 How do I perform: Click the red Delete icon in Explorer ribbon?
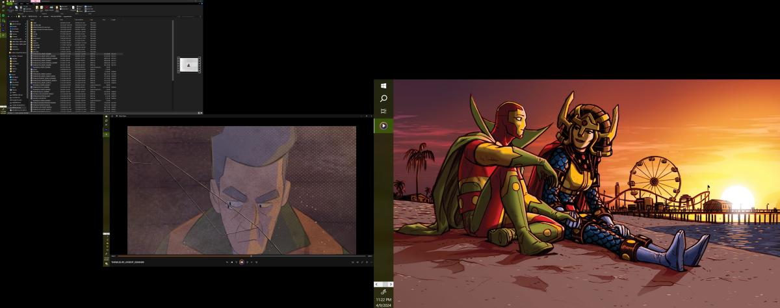(x=47, y=8)
